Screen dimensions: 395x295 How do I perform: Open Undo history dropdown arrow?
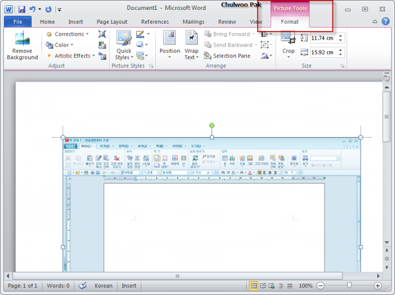coord(39,9)
